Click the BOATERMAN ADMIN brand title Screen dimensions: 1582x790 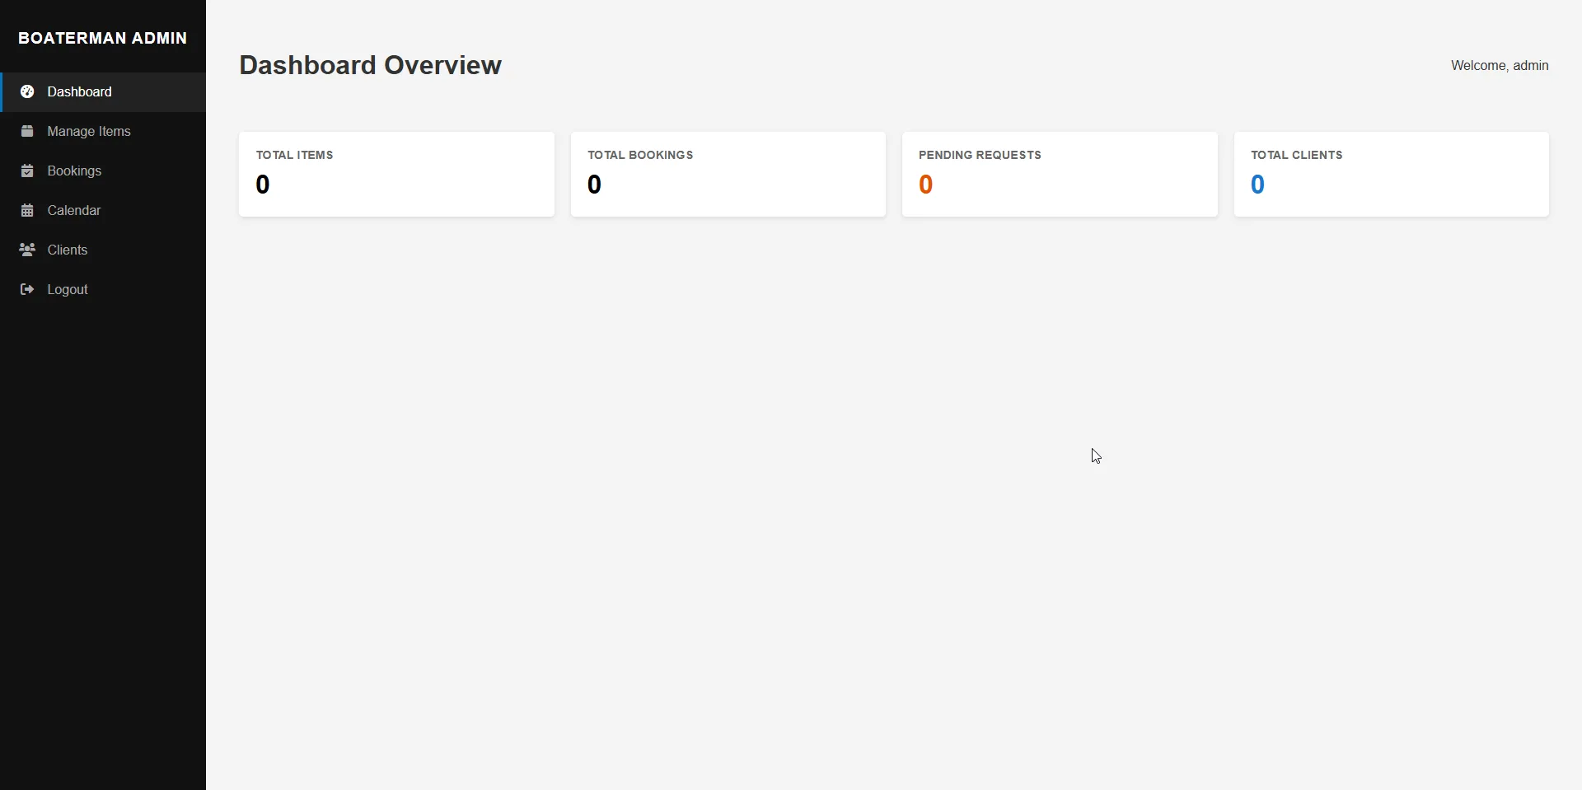pyautogui.click(x=103, y=38)
